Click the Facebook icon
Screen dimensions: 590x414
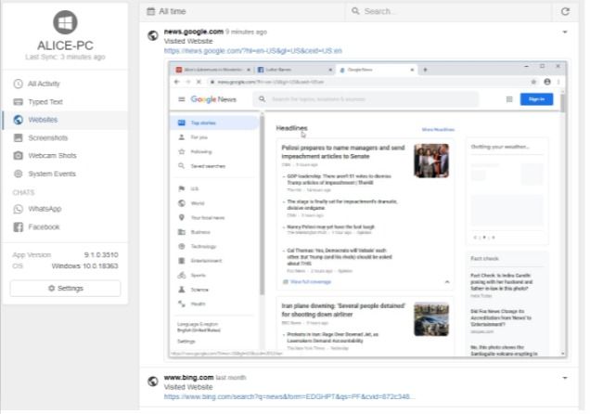pyautogui.click(x=18, y=226)
